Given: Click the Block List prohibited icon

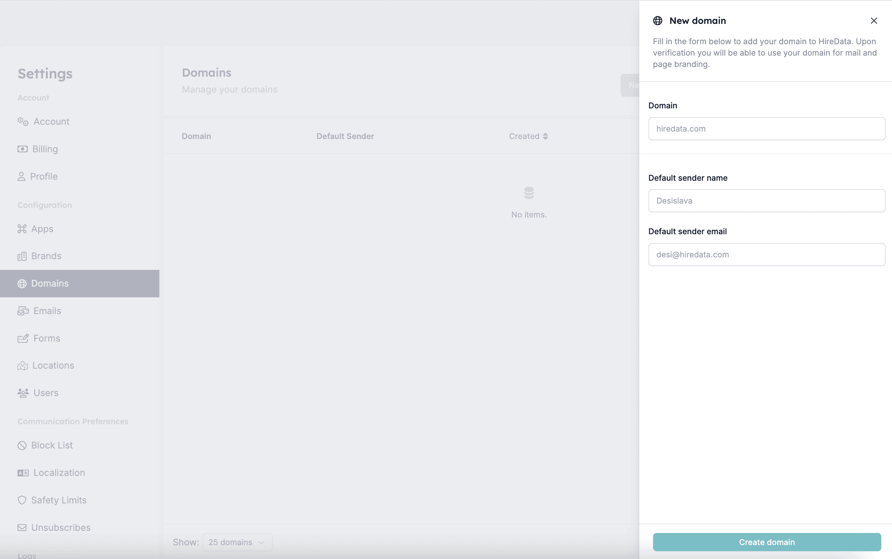Looking at the screenshot, I should pos(22,446).
